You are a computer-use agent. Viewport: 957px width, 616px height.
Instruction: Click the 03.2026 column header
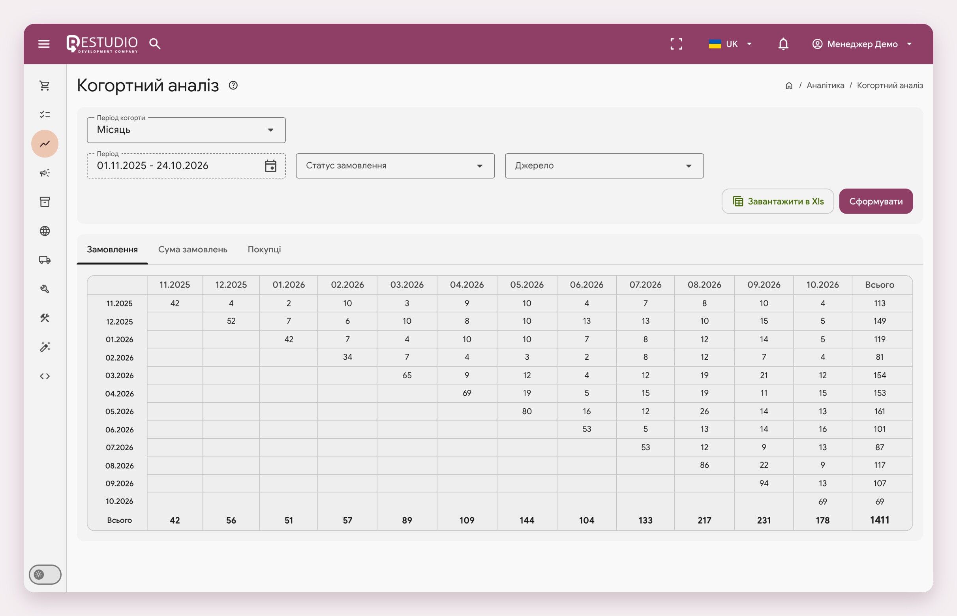(407, 285)
